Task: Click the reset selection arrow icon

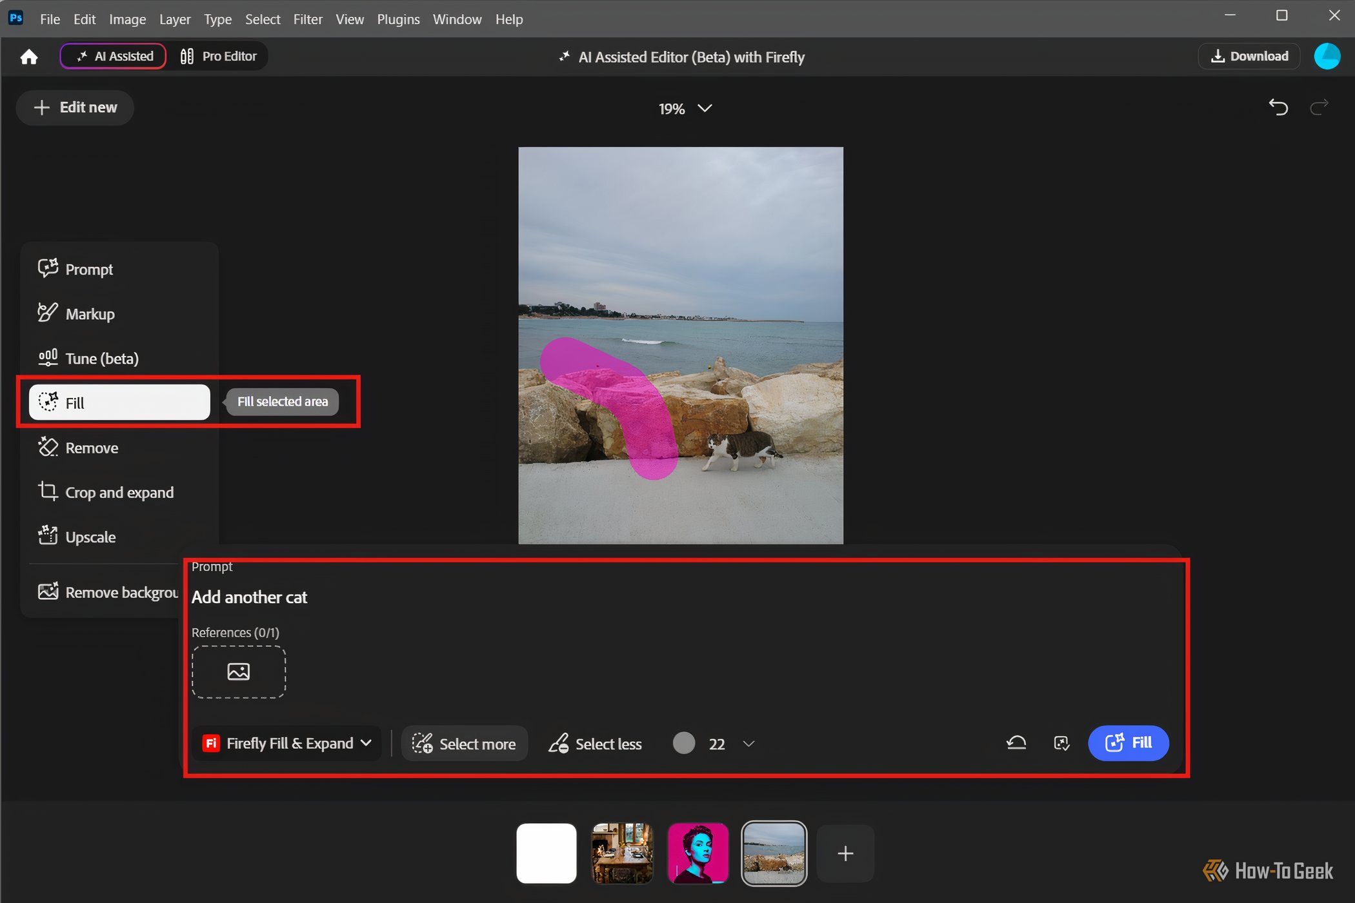Action: tap(1016, 743)
